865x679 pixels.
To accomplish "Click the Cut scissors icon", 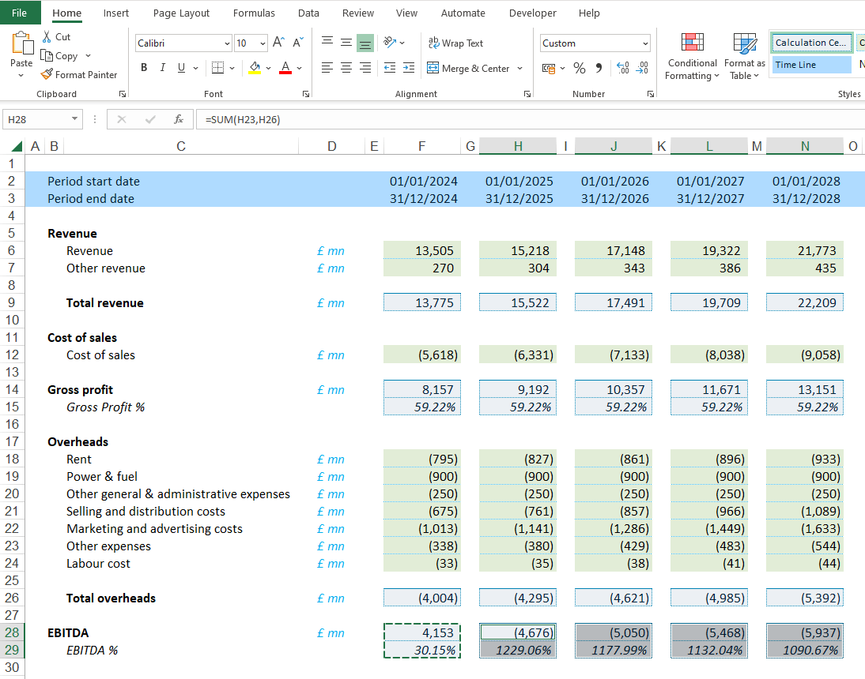I will tap(47, 37).
